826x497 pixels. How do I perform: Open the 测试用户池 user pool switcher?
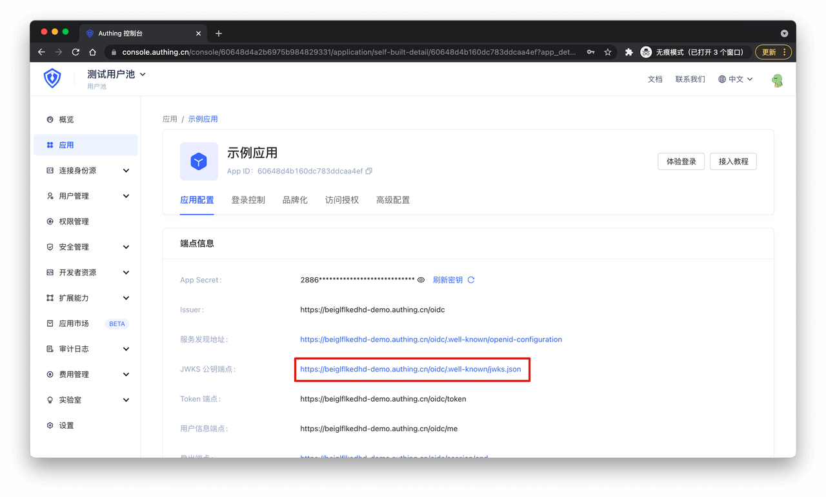click(116, 75)
